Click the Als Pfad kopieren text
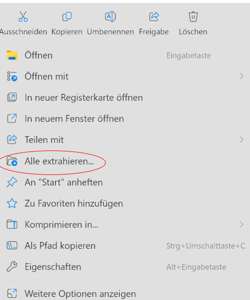Image resolution: width=250 pixels, height=300 pixels. [x=60, y=246]
